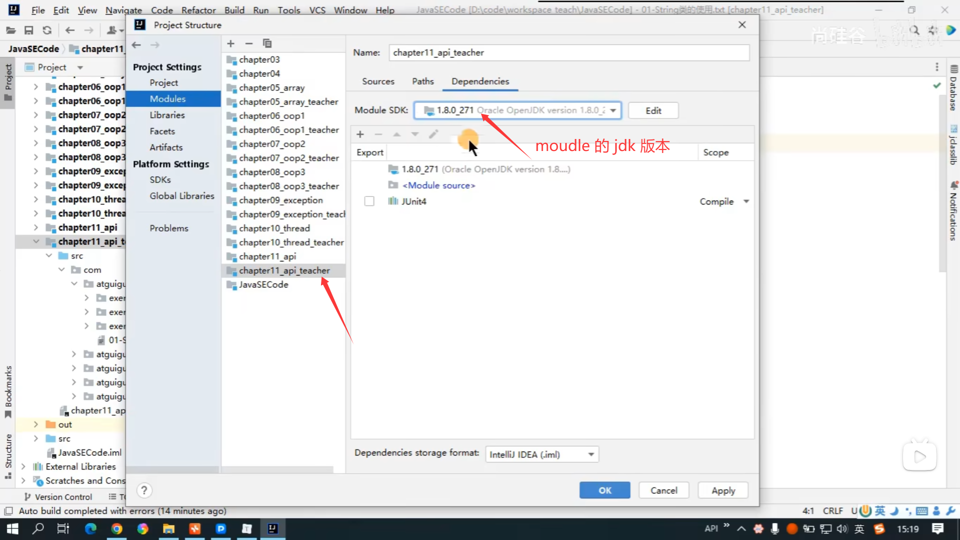Click the back navigation arrow in dialog
960x540 pixels.
click(x=136, y=45)
